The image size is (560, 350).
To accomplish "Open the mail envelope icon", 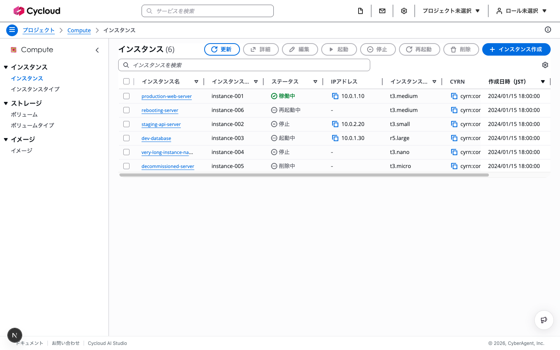I will [382, 11].
